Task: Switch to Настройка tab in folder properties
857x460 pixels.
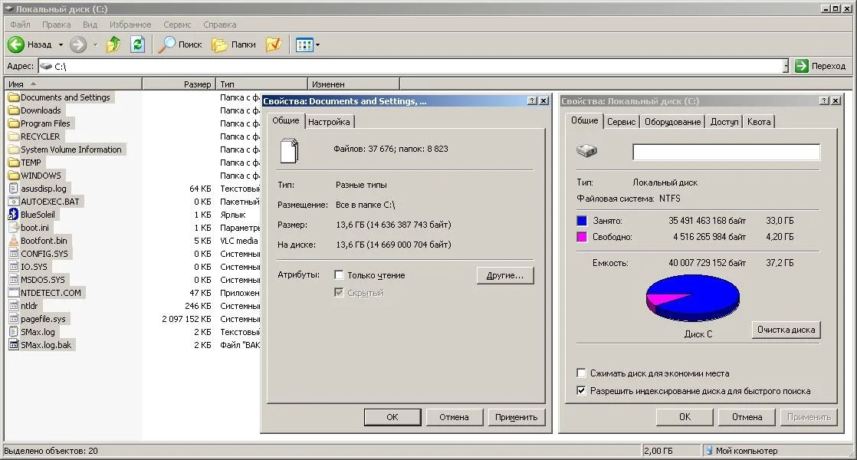Action: point(329,122)
